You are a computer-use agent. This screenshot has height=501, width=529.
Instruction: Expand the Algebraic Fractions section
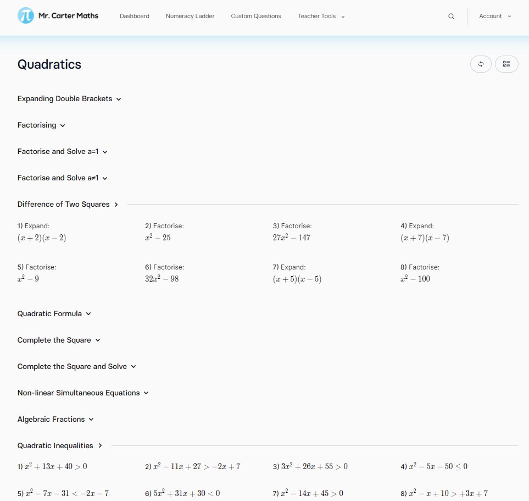click(55, 419)
